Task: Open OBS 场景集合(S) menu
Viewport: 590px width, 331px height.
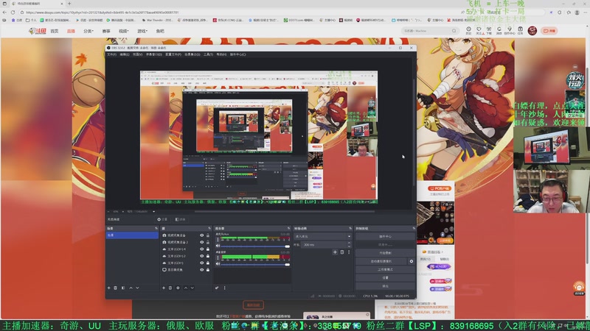Action: 192,54
